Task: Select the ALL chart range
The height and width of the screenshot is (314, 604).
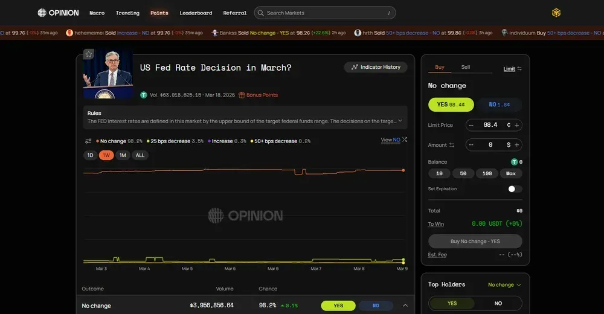Action: click(140, 155)
